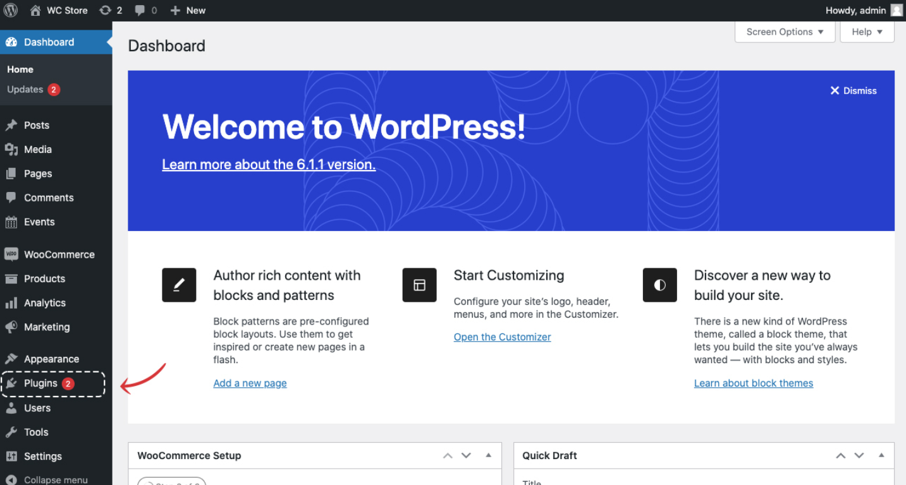906x485 pixels.
Task: Click Collapse menu at sidebar bottom
Action: tap(56, 479)
